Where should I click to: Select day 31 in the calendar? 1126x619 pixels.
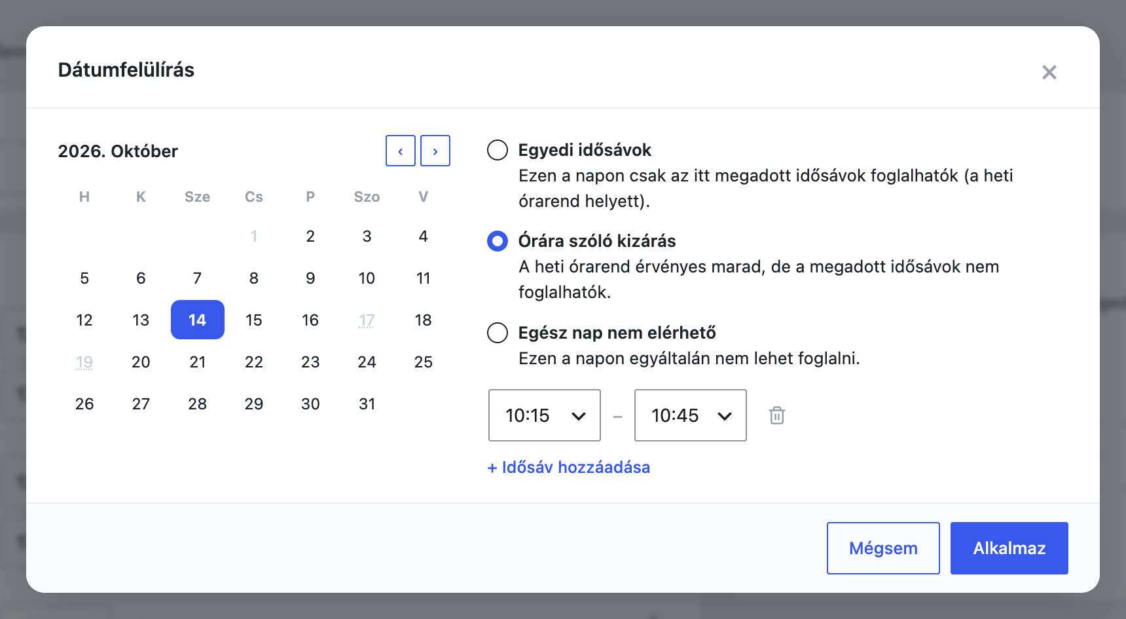367,403
